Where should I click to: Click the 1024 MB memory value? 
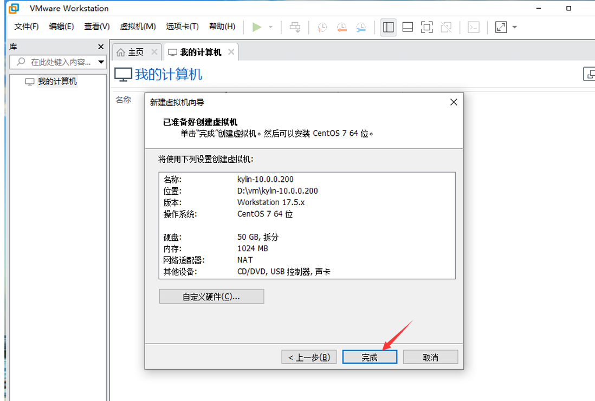coord(253,248)
